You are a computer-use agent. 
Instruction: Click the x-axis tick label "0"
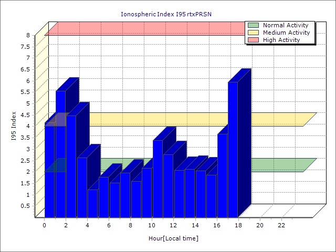point(44,225)
